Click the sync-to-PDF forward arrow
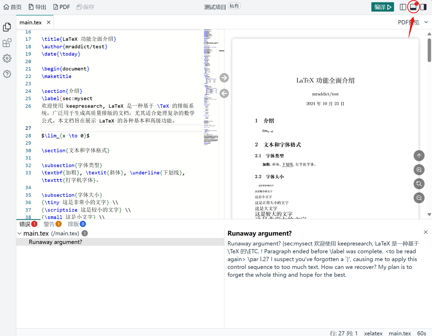Screen dimensions: 432x336 coord(224,77)
